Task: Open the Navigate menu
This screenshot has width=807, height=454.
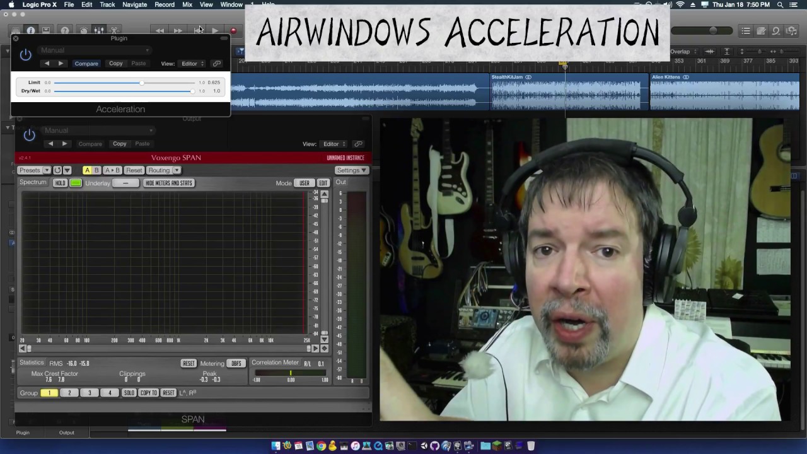Action: coord(134,4)
